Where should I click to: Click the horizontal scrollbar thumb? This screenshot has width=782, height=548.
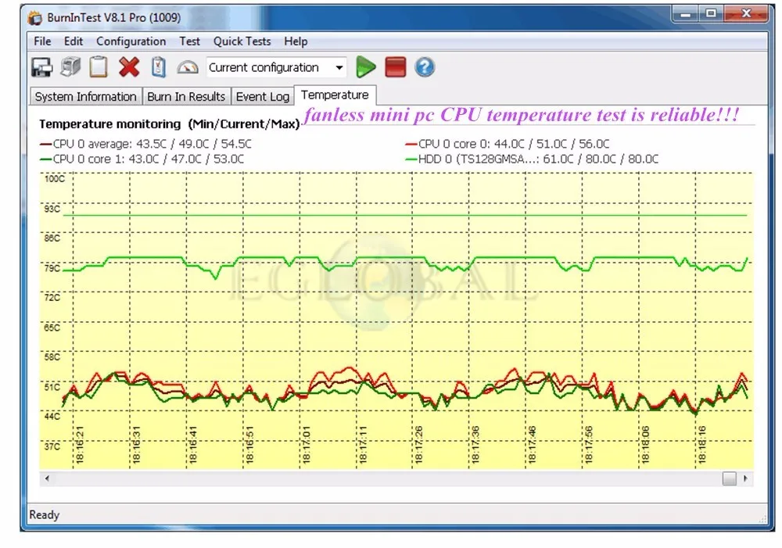tap(729, 478)
